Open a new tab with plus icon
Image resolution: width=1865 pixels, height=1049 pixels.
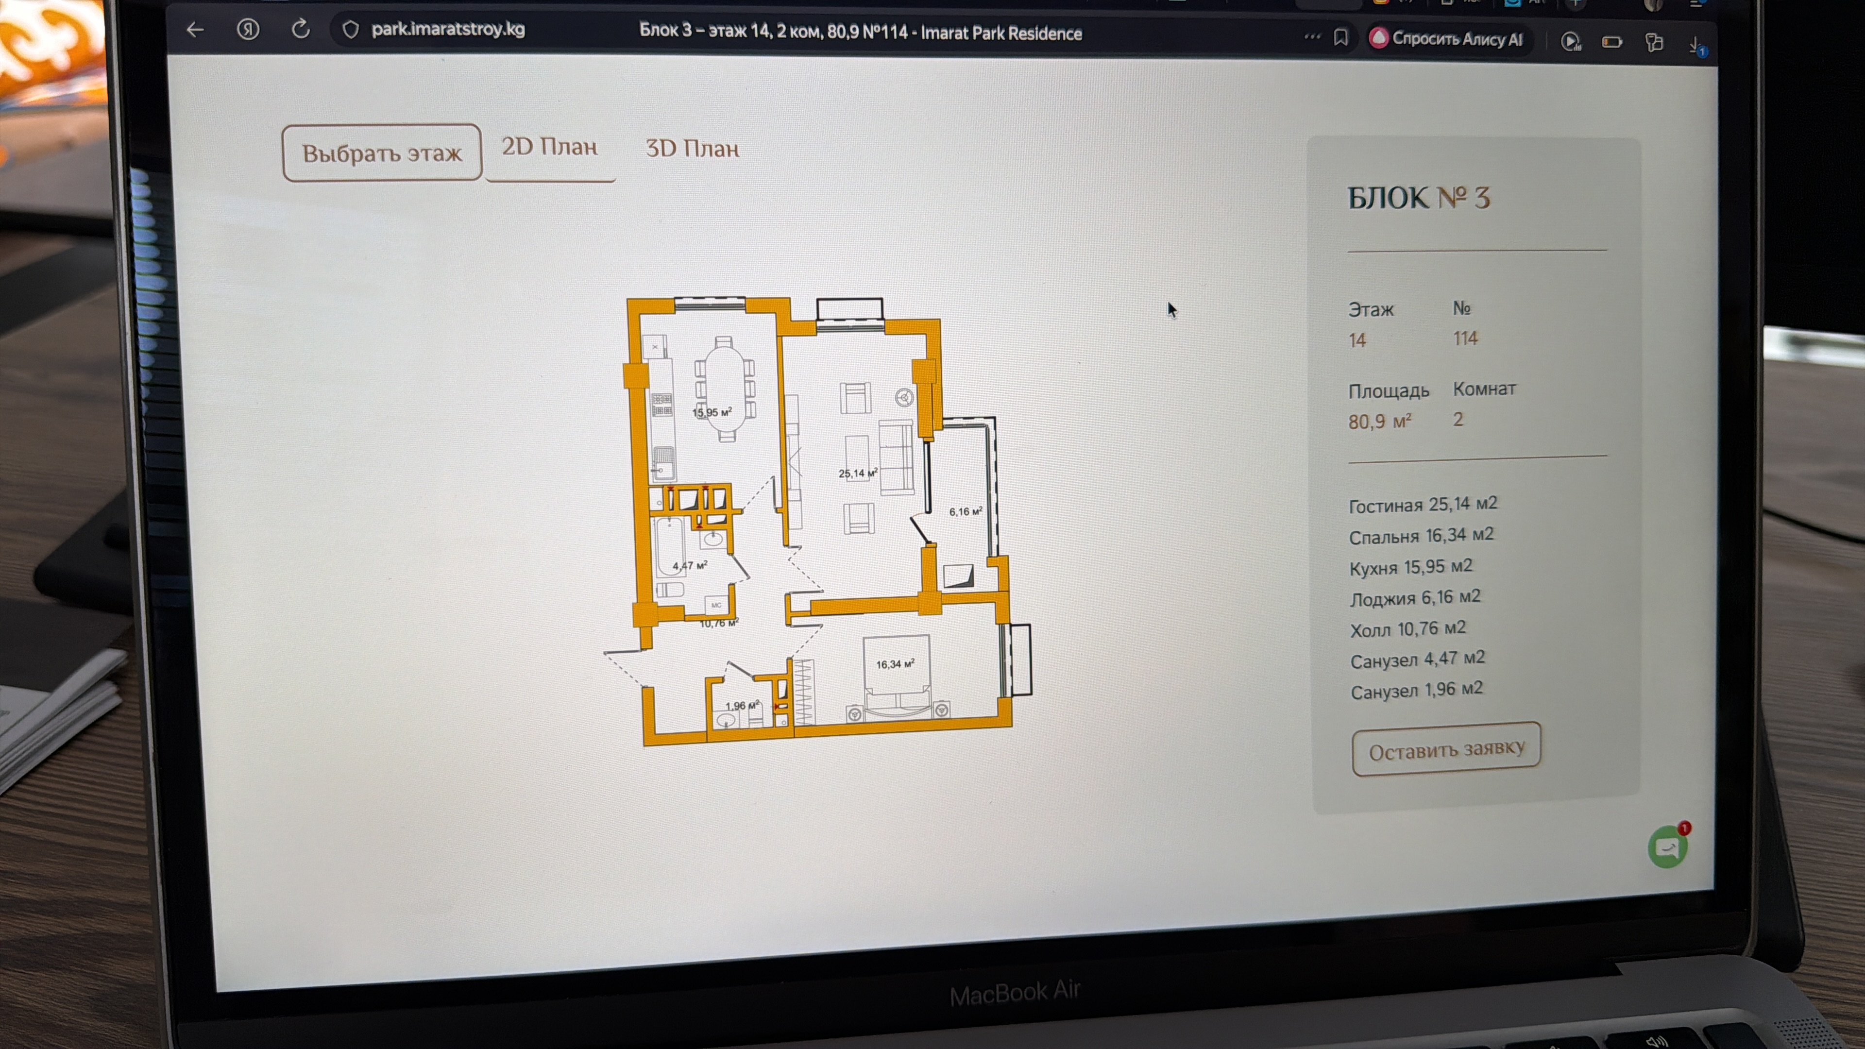pos(1576,3)
